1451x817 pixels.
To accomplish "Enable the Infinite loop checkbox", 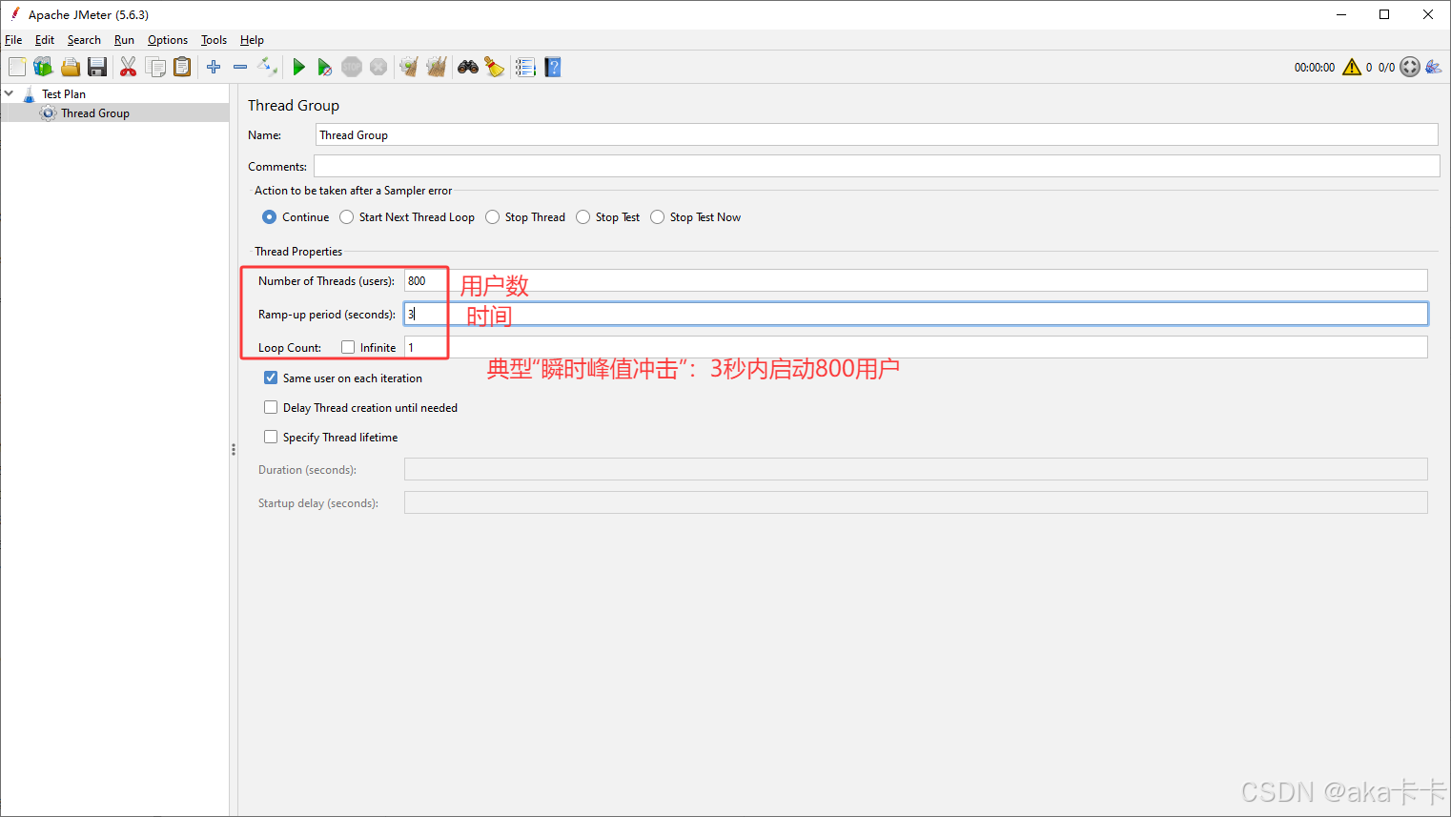I will pyautogui.click(x=348, y=347).
